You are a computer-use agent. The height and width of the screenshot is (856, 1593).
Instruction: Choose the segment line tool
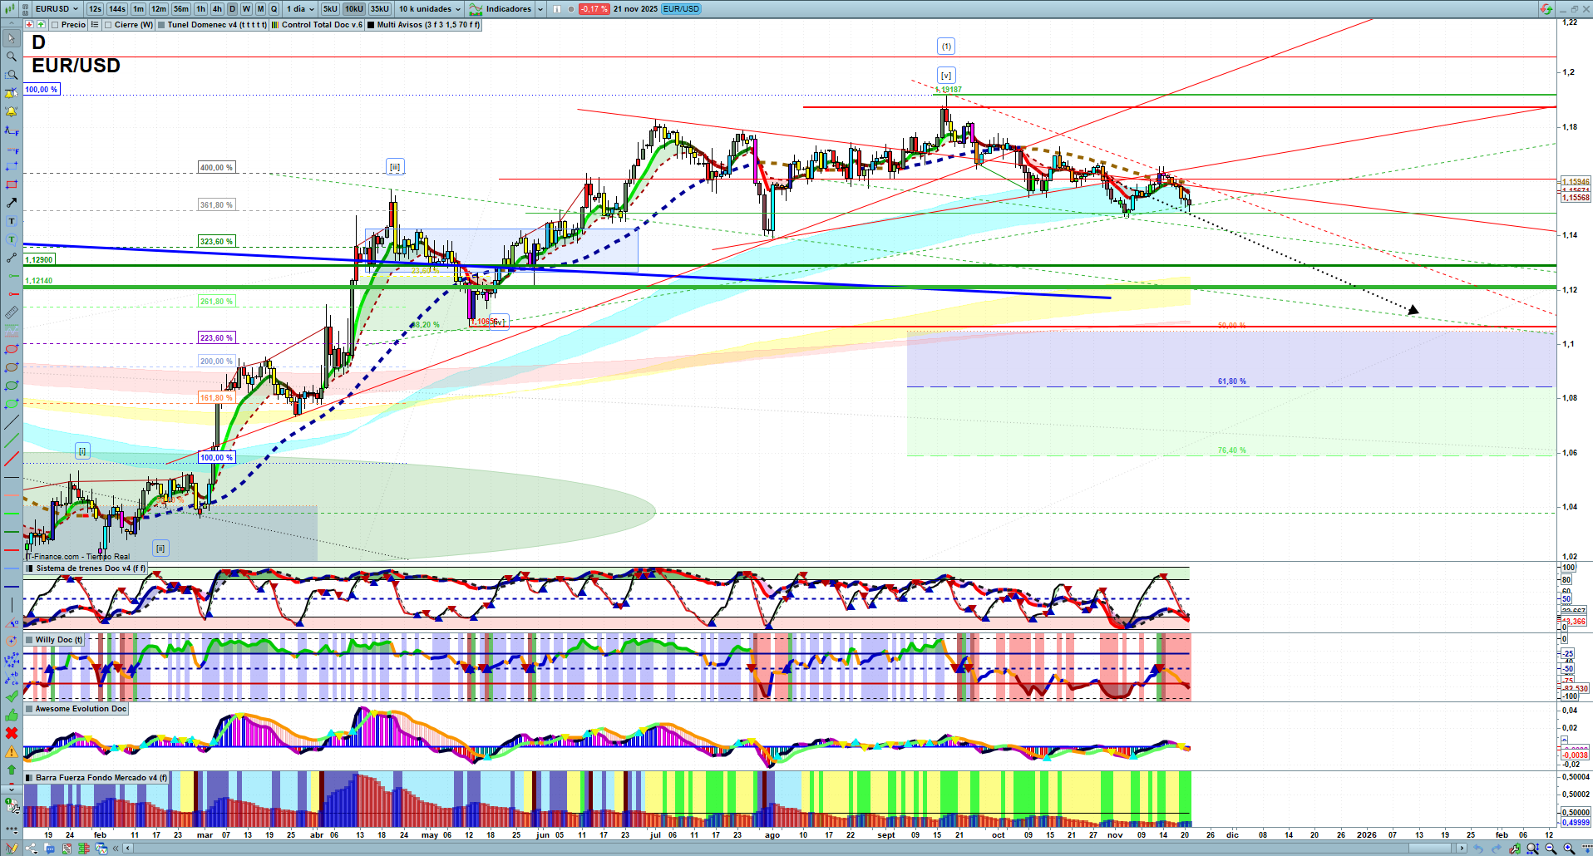coord(12,258)
